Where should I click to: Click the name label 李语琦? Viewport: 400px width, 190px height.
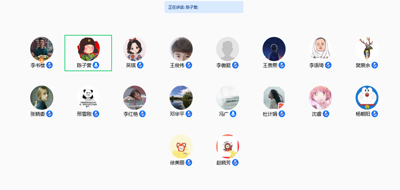tap(317, 66)
